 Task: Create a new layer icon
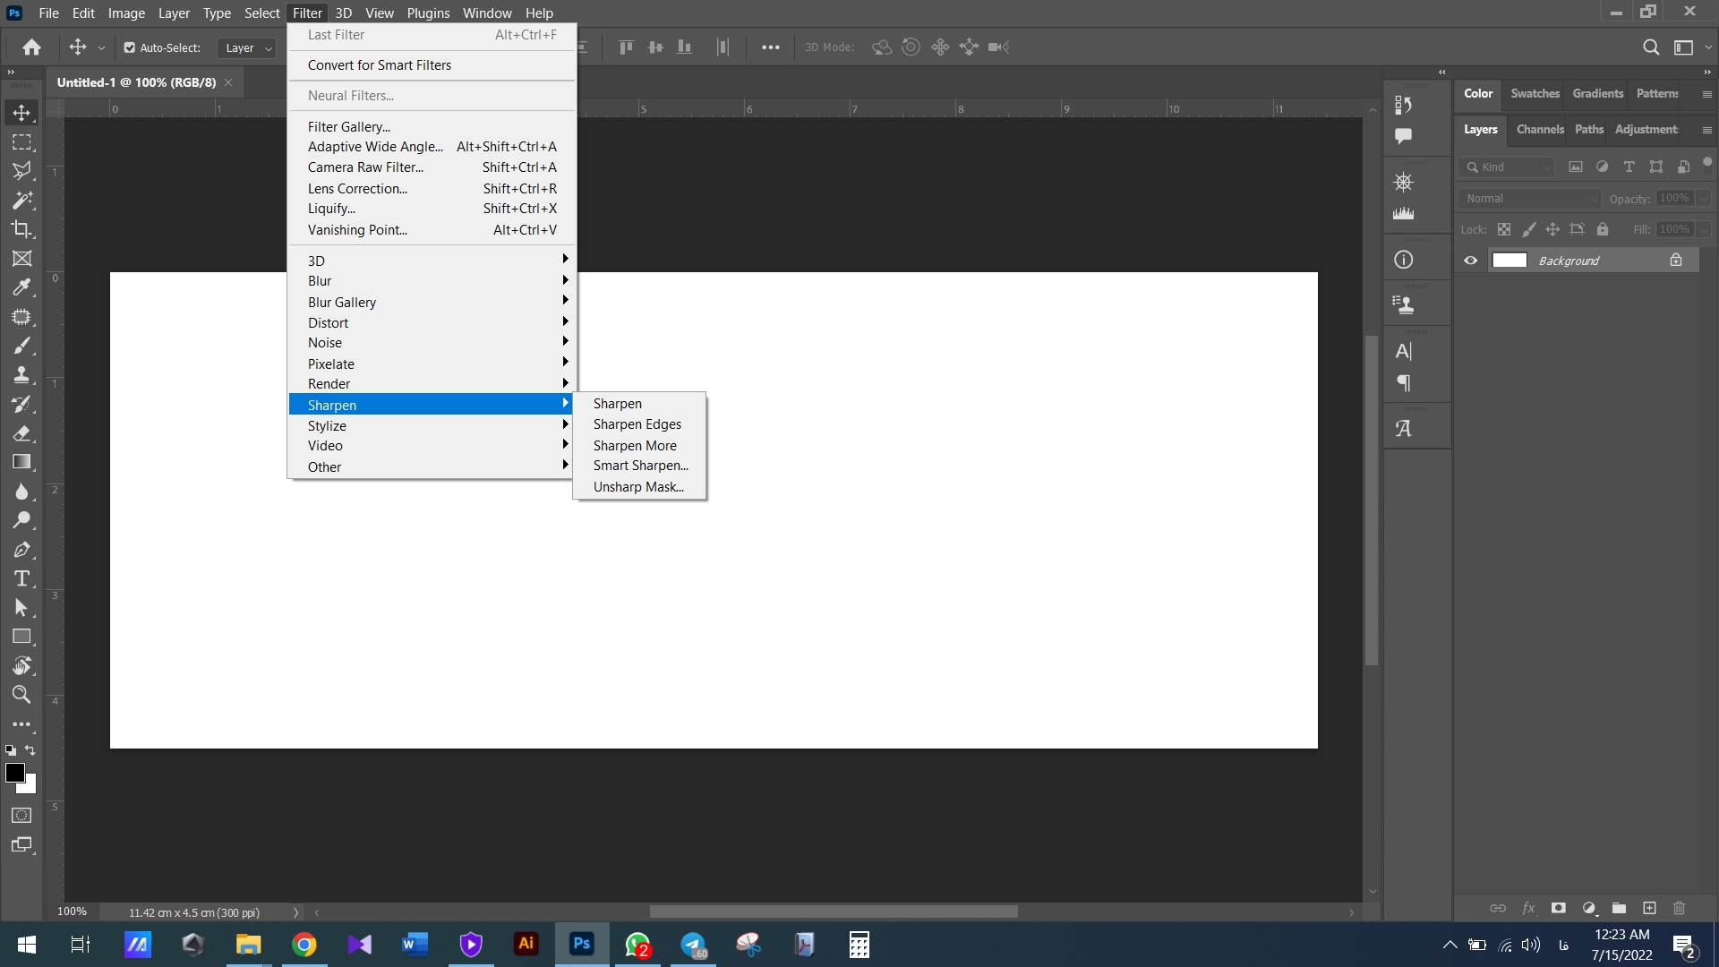(x=1649, y=908)
